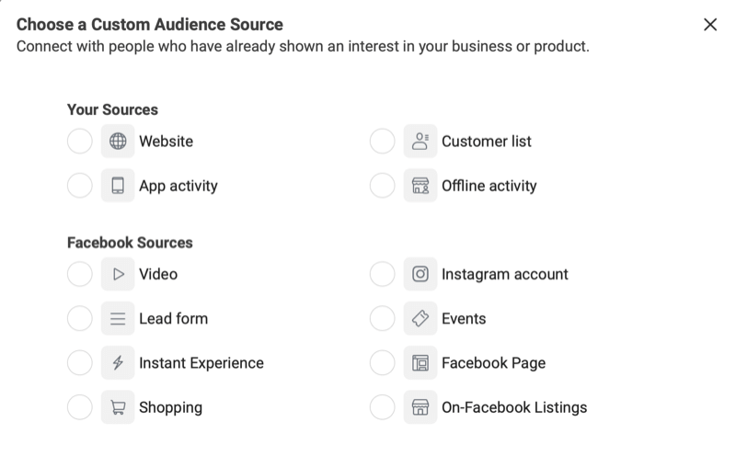Click the tablet icon for App activity
736x456 pixels.
[x=118, y=186]
